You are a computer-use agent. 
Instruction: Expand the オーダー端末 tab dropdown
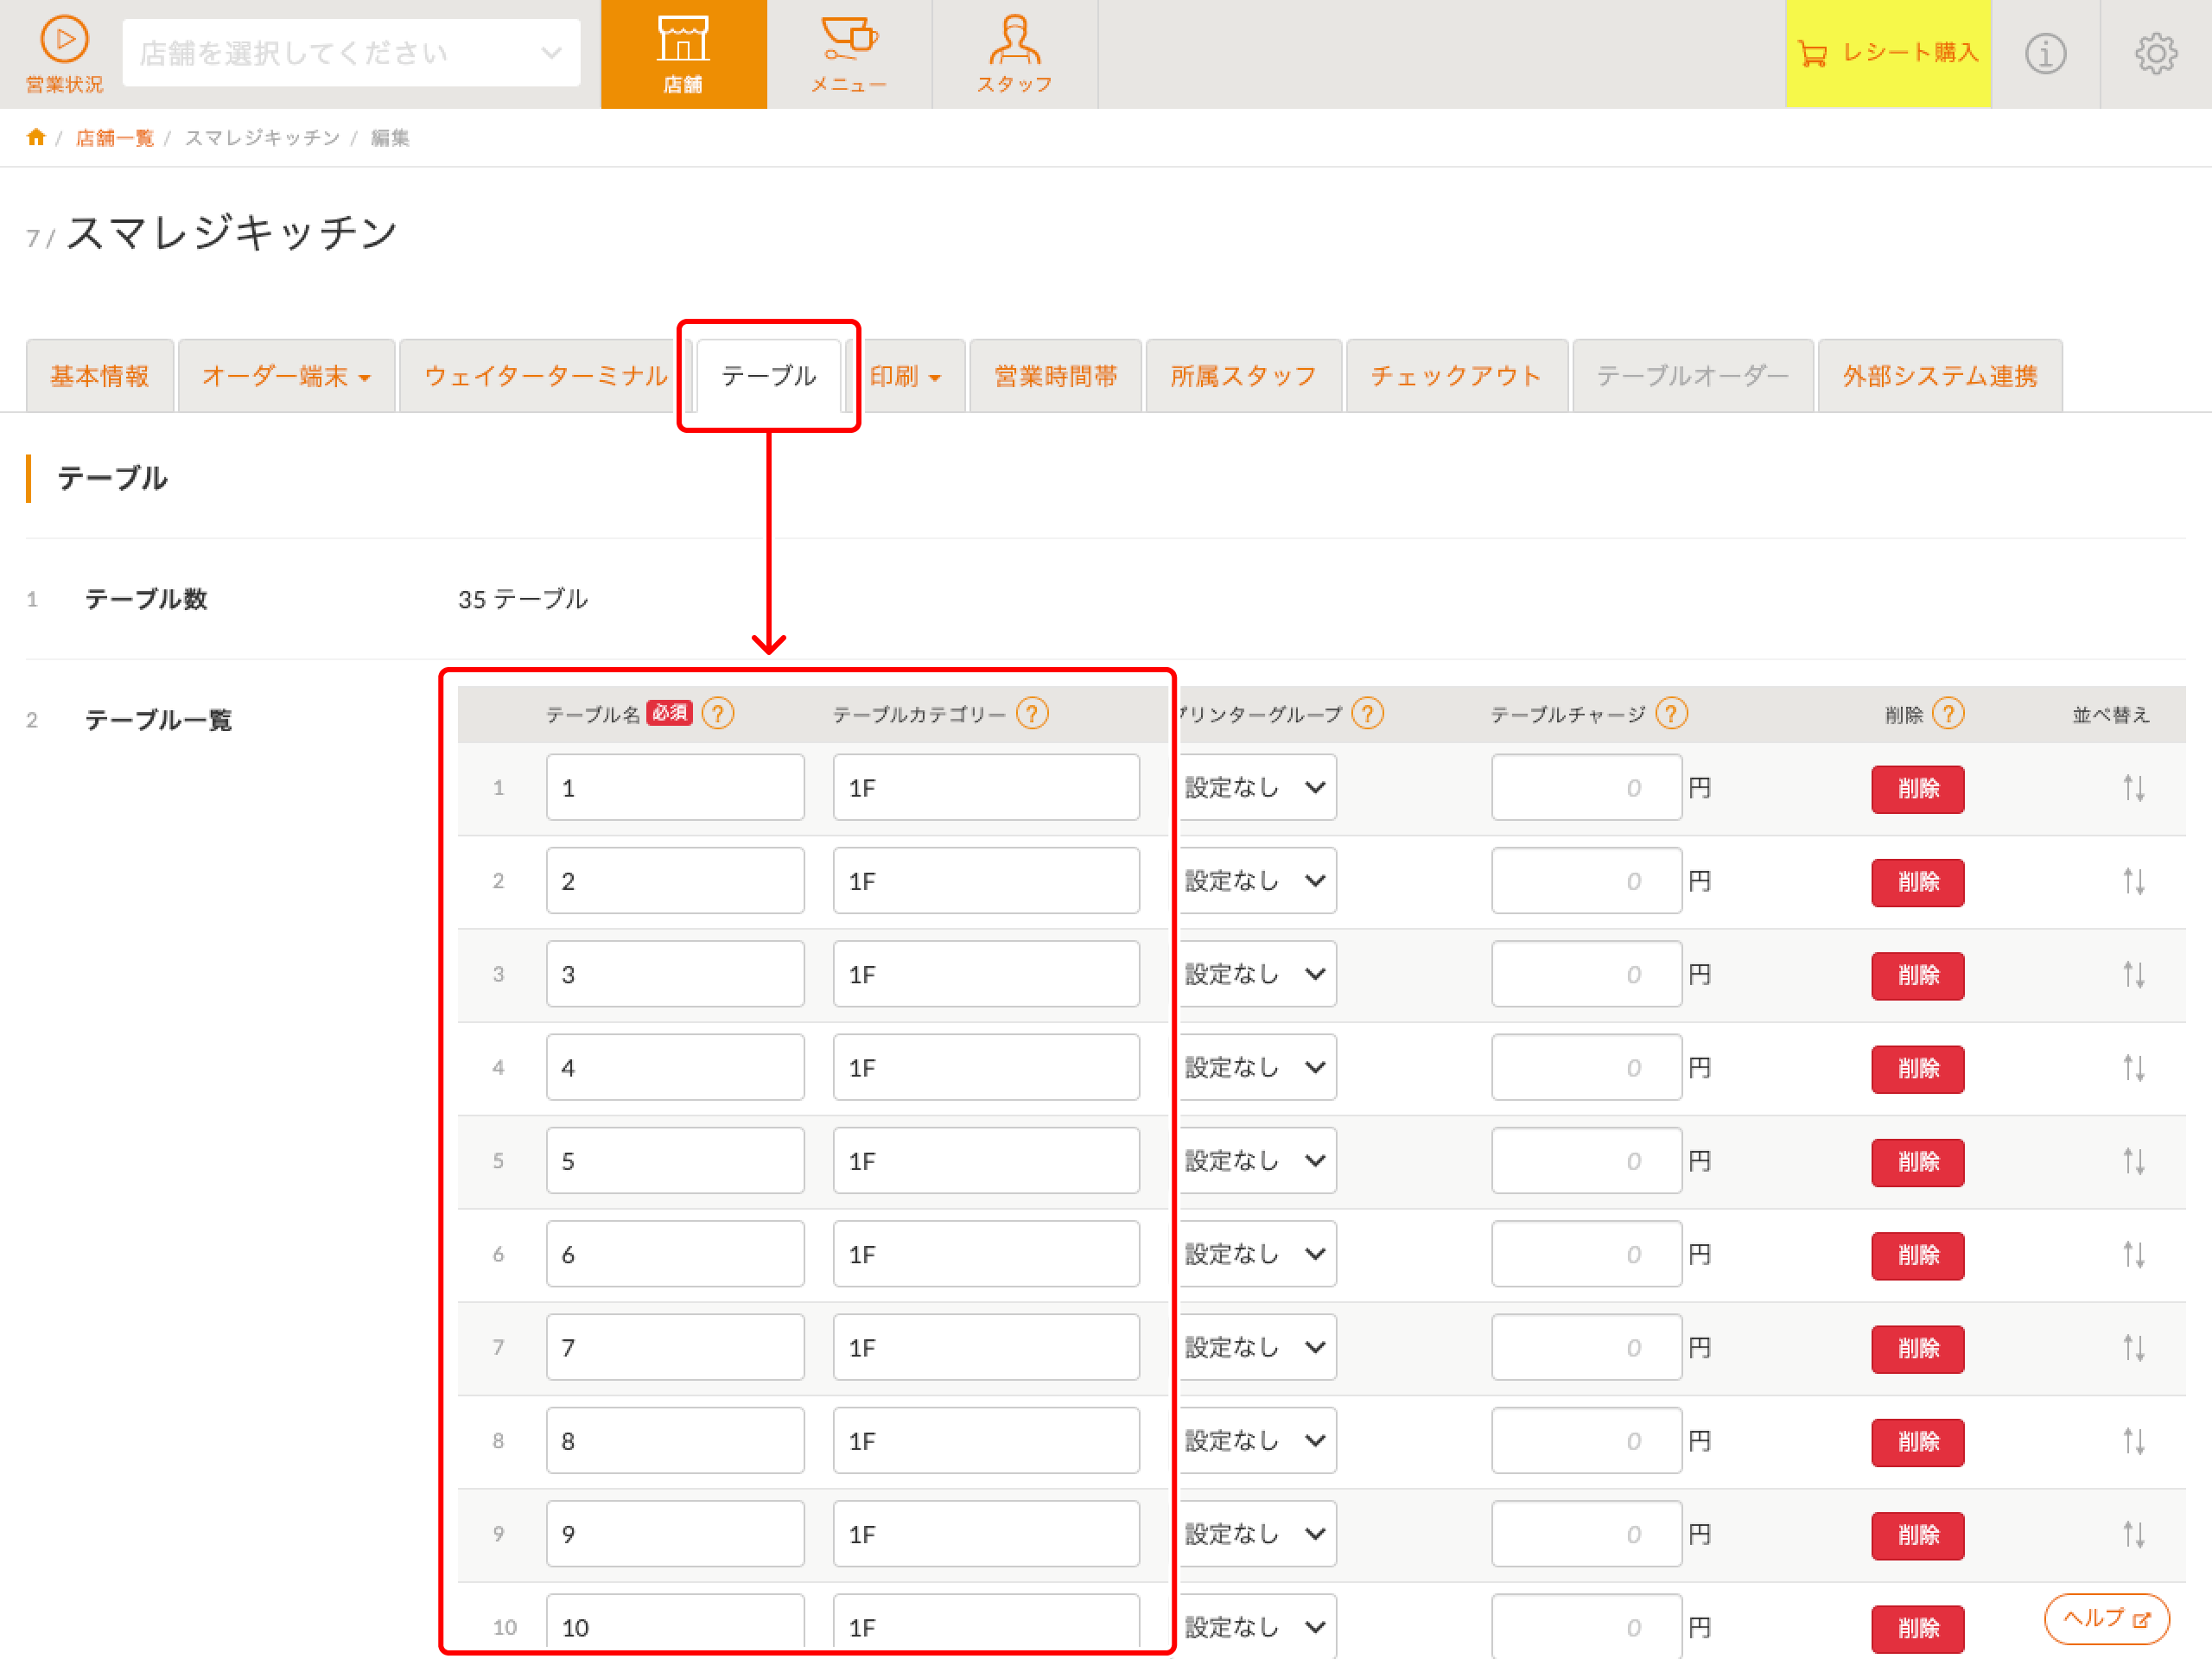(x=286, y=376)
